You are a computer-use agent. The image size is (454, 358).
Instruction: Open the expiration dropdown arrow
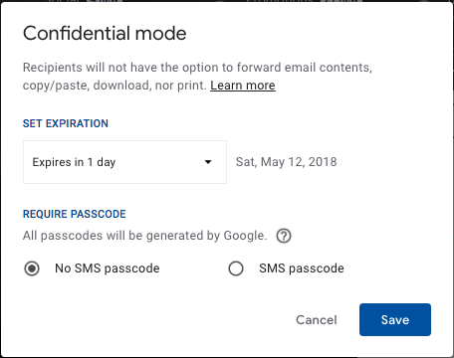click(208, 162)
